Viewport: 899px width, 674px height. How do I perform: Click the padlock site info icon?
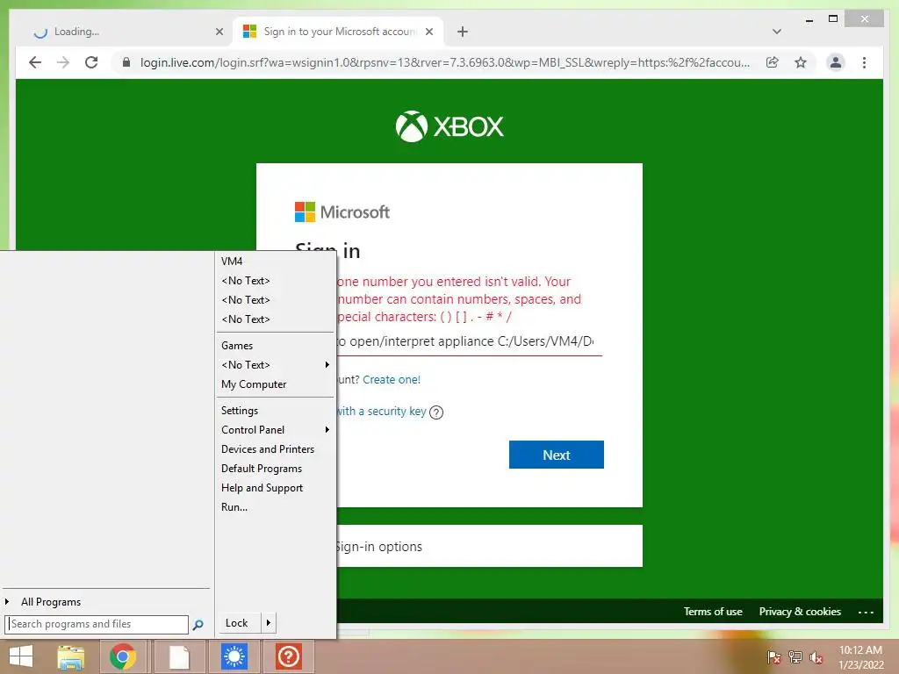[x=126, y=62]
